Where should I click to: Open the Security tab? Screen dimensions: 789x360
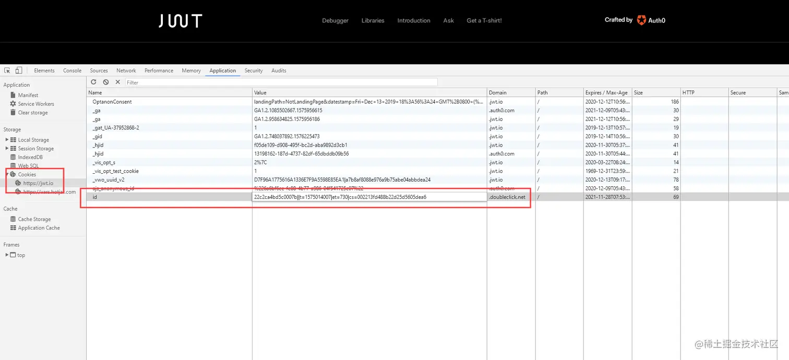pyautogui.click(x=254, y=70)
